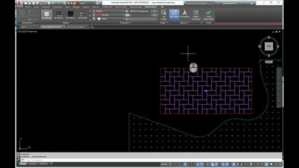Click the new drawing tab plus button

[x=92, y=27]
